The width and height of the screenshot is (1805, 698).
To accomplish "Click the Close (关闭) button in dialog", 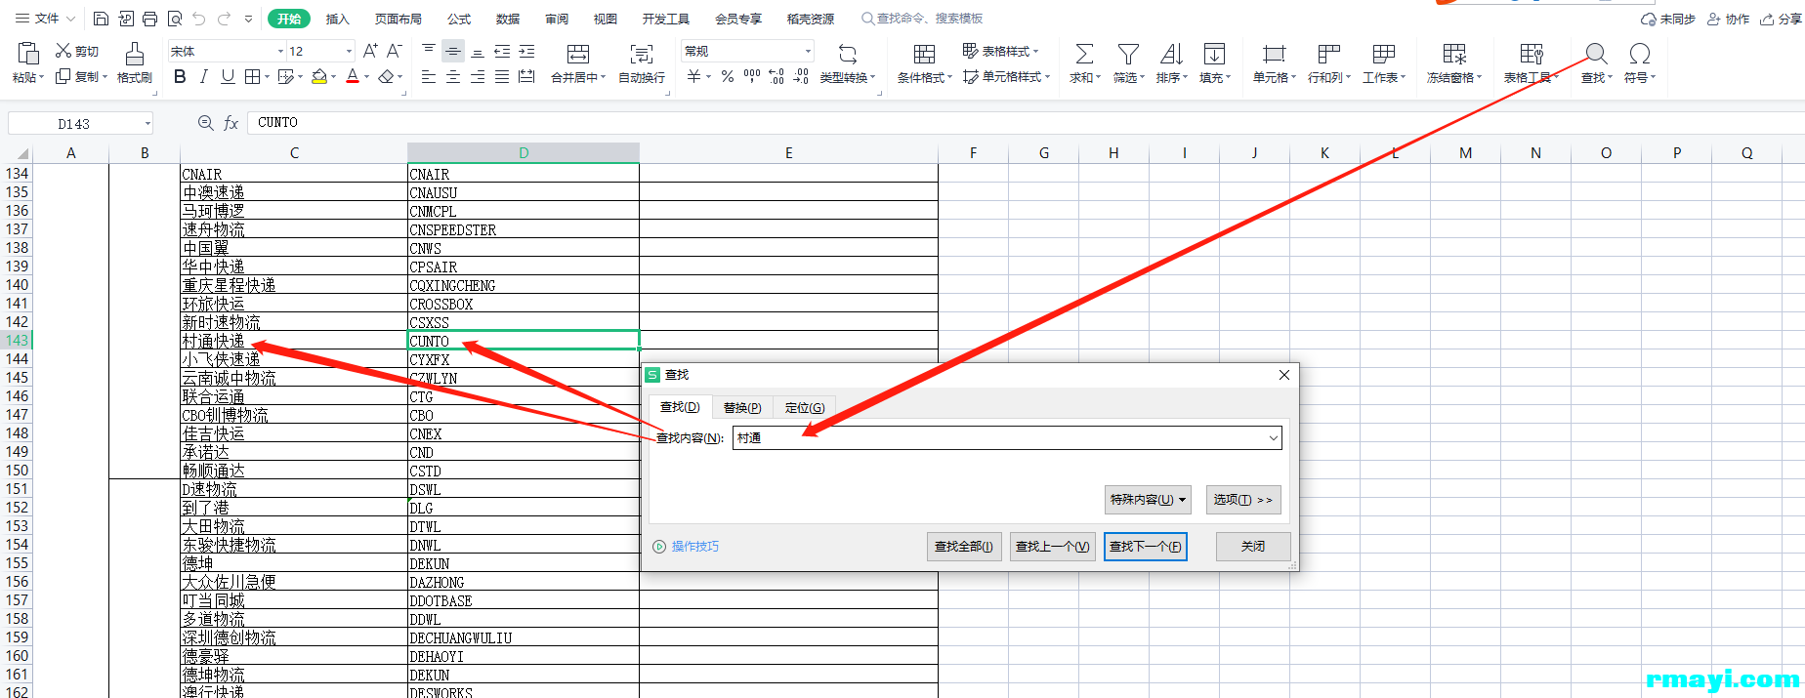I will [x=1253, y=547].
